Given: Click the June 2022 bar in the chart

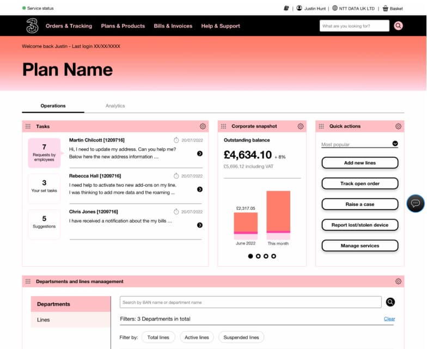Looking at the screenshot, I should [x=246, y=226].
